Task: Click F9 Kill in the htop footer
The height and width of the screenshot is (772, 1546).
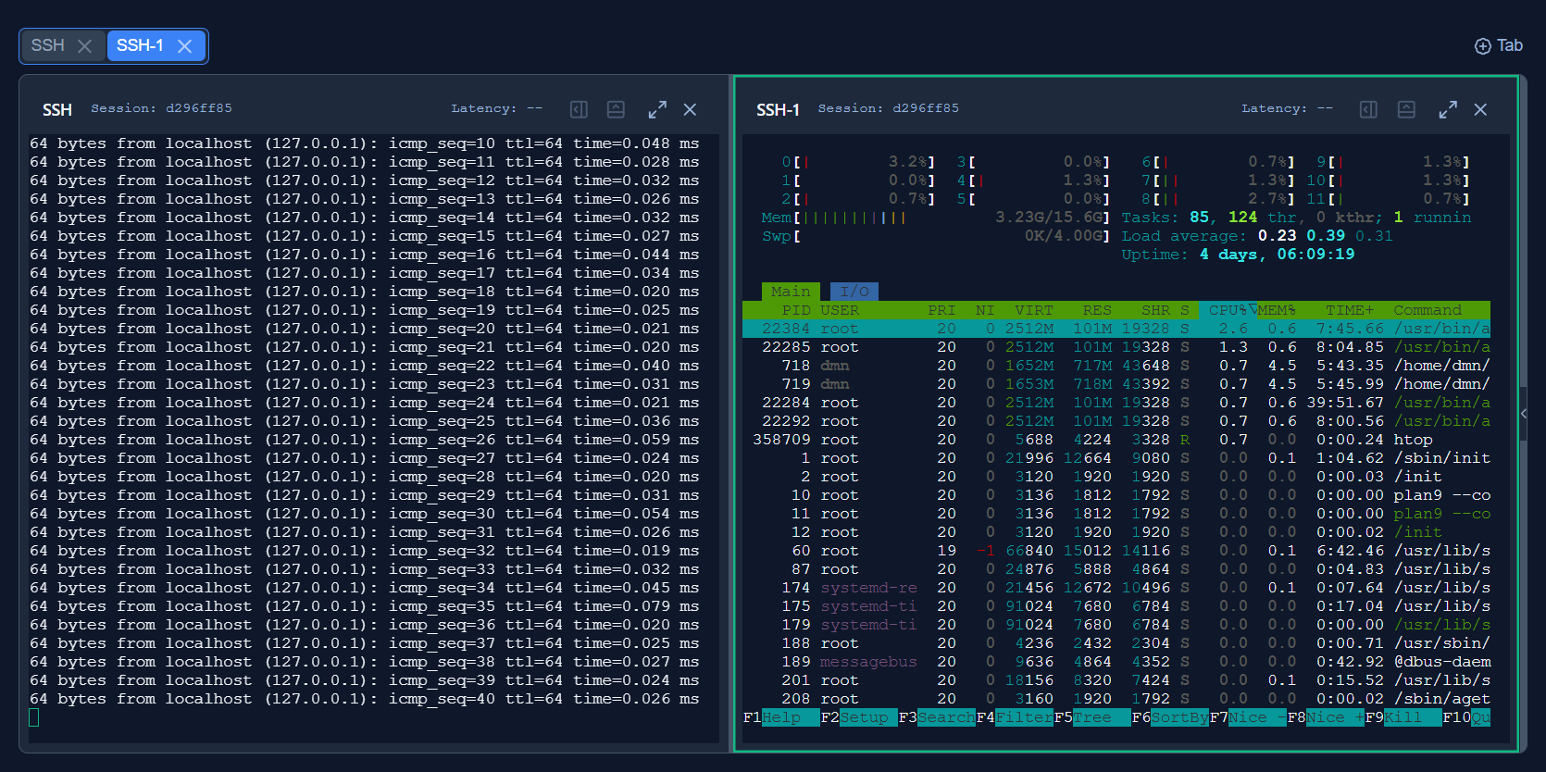Action: click(x=1403, y=717)
